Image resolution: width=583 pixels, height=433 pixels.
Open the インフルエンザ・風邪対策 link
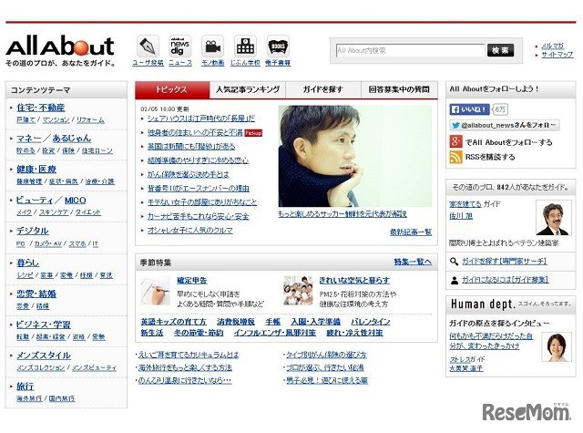275,333
